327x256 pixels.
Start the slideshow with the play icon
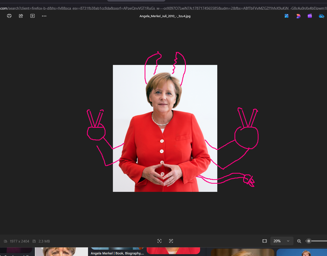click(33, 16)
